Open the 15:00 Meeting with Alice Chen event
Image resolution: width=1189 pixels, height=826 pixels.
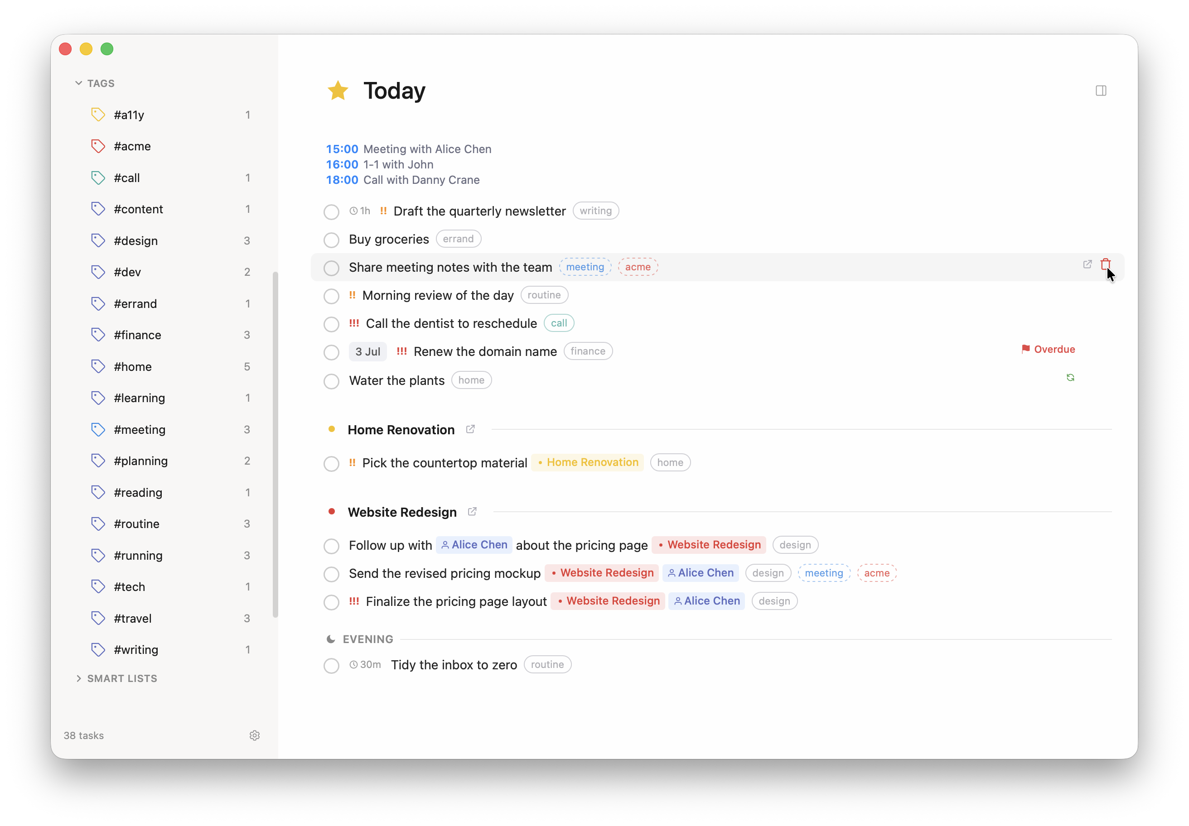pos(409,149)
